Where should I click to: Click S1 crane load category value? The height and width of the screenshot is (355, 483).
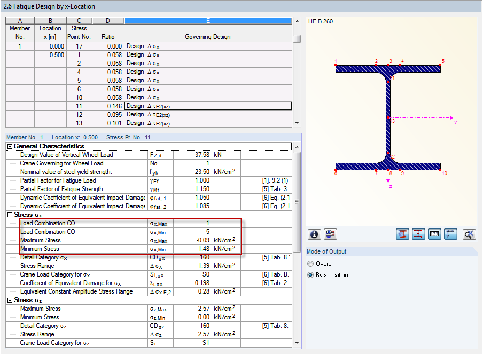(192, 343)
